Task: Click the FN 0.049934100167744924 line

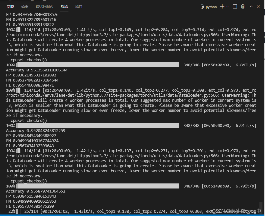Action: tap(32, 141)
